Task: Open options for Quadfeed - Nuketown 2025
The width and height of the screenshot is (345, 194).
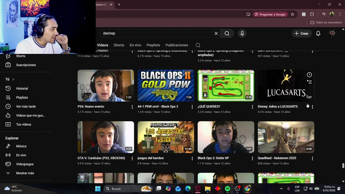Action: 312,159
